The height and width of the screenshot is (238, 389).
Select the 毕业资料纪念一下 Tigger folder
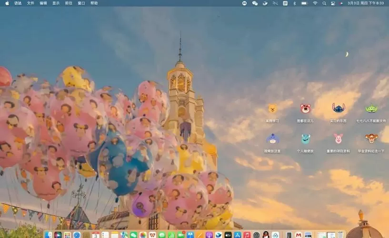(x=371, y=143)
